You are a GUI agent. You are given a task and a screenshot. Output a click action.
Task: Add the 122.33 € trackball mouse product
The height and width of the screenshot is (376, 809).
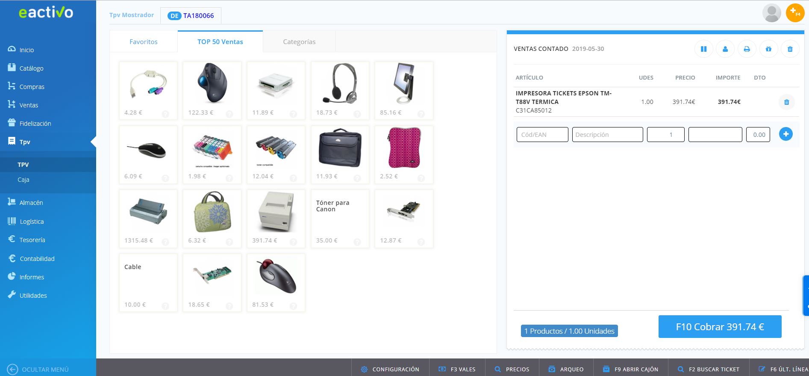click(212, 90)
